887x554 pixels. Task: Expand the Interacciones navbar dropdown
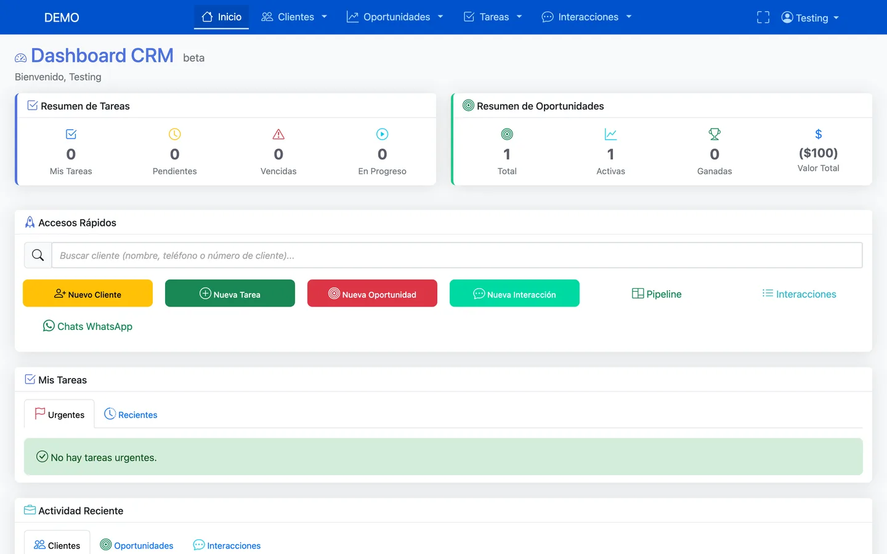(586, 17)
